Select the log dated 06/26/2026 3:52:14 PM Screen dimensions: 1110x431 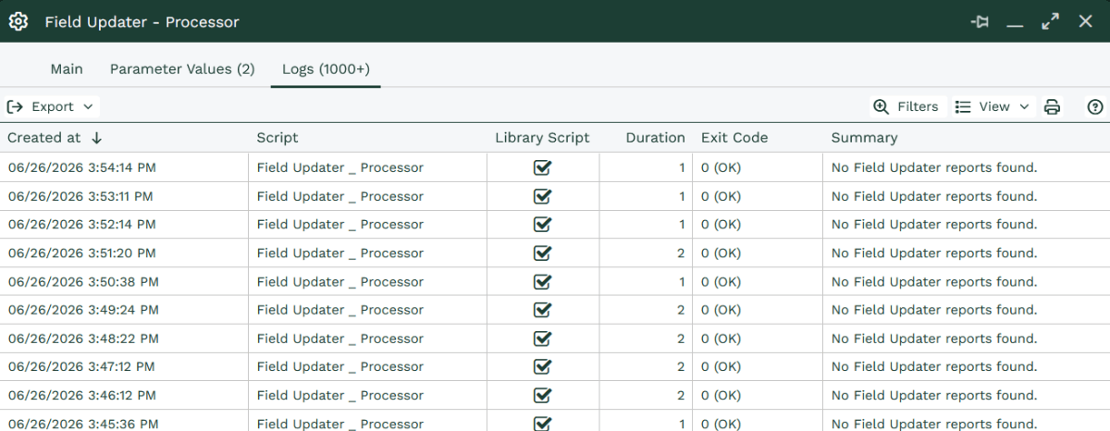[81, 225]
